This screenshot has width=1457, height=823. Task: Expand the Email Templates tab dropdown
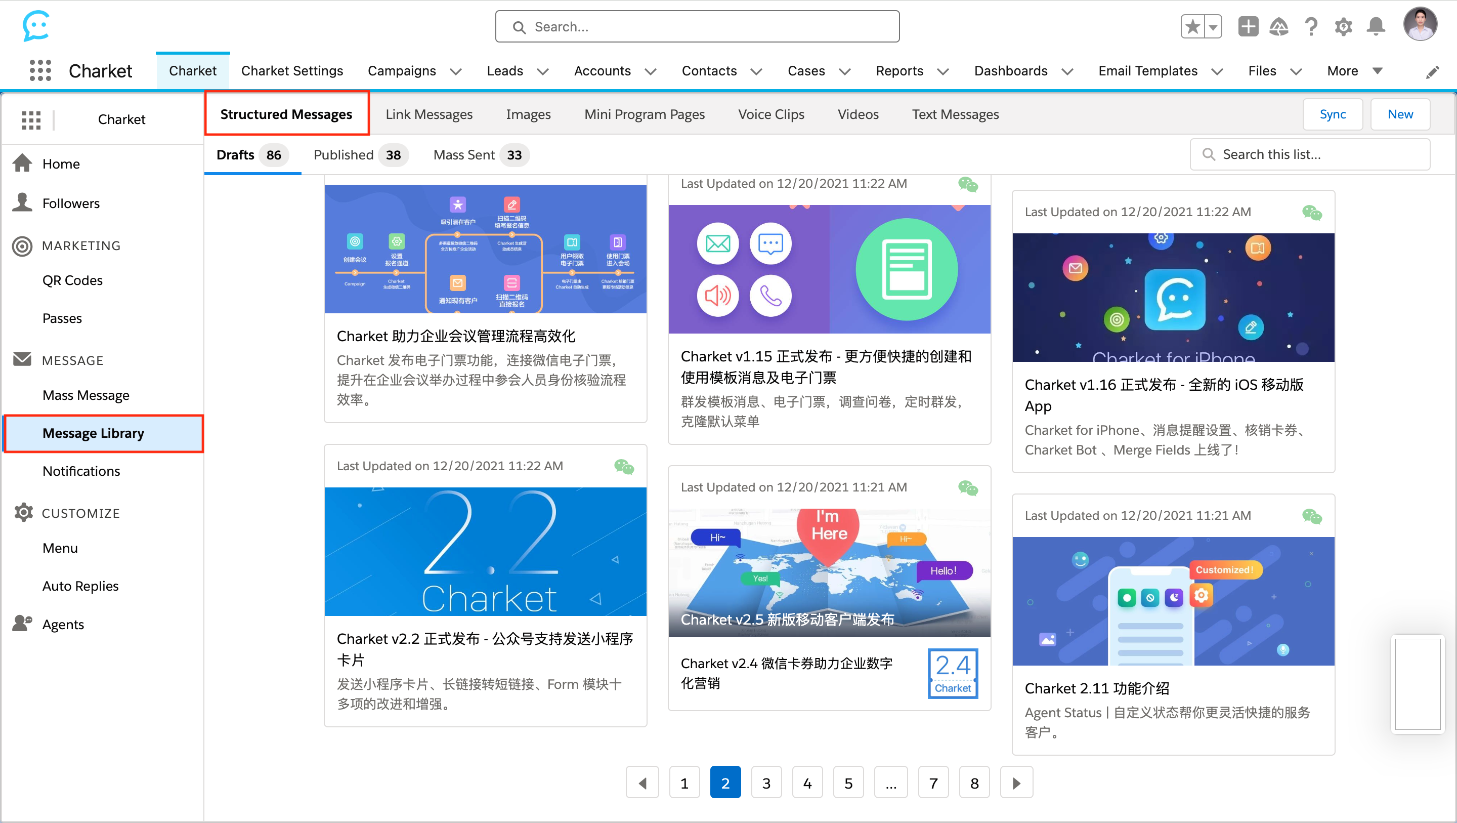[1217, 71]
